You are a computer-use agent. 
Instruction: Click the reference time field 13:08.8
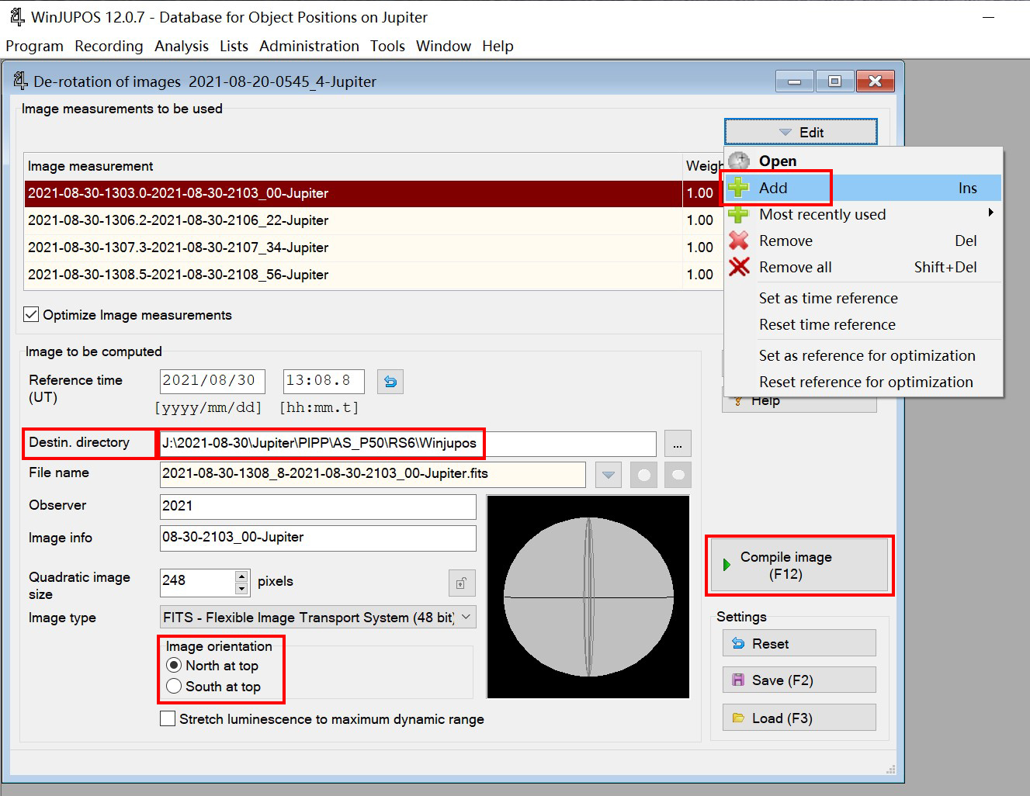tap(324, 381)
